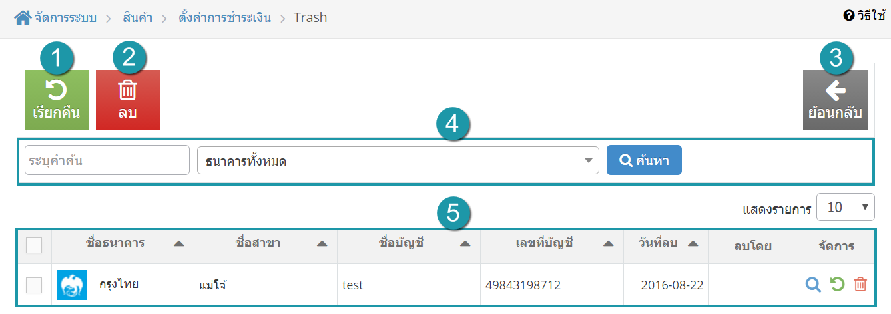The image size is (891, 314).
Task: Sort by วันที่ลบ column arrow
Action: pos(693,244)
